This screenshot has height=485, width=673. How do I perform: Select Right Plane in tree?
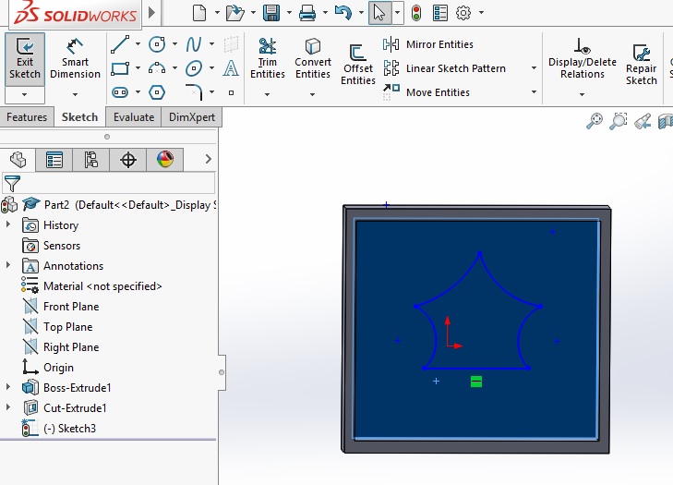pos(61,347)
